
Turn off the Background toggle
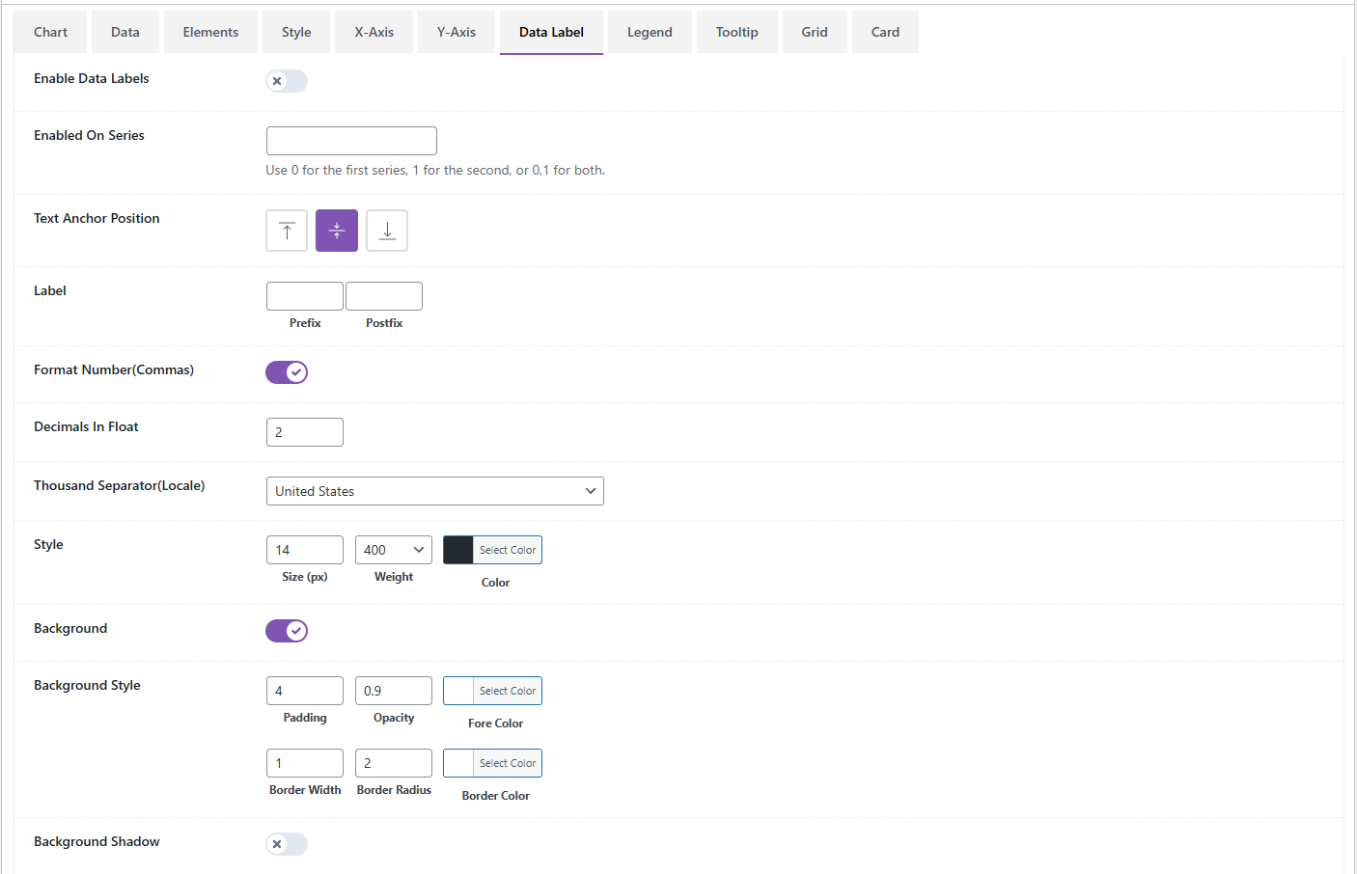click(287, 630)
